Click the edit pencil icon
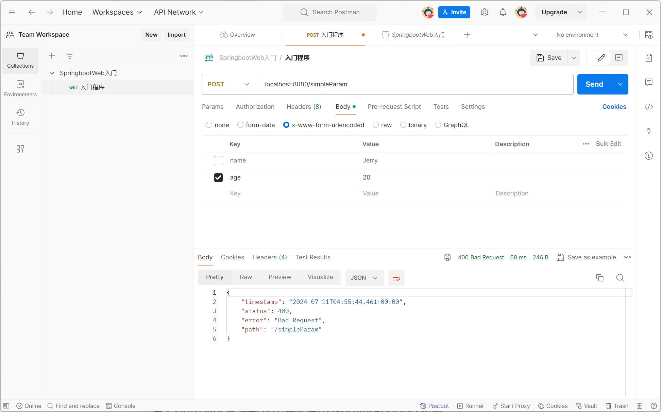Screen dimensions: 661x412 [x=601, y=58]
